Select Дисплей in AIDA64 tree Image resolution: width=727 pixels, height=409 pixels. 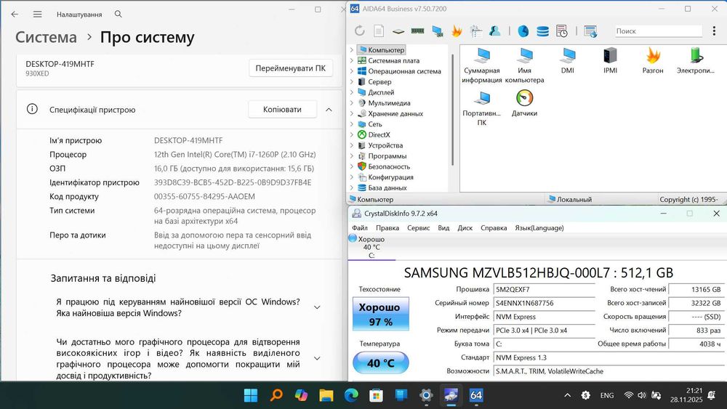click(x=381, y=92)
